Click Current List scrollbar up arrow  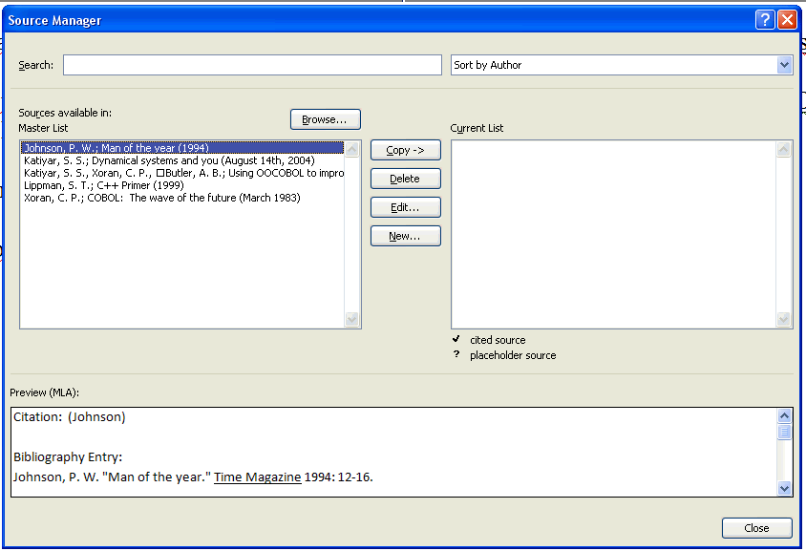point(784,149)
